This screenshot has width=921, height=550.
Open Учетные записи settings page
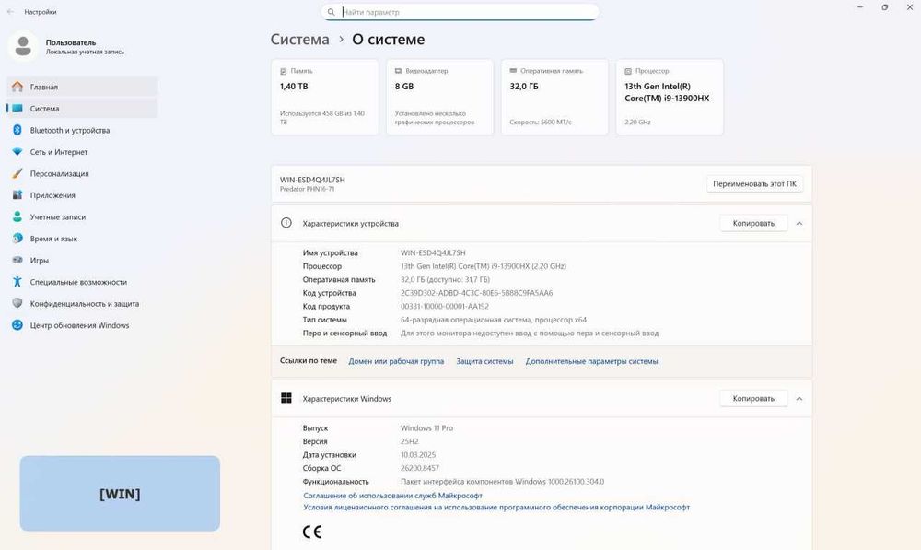point(82,216)
